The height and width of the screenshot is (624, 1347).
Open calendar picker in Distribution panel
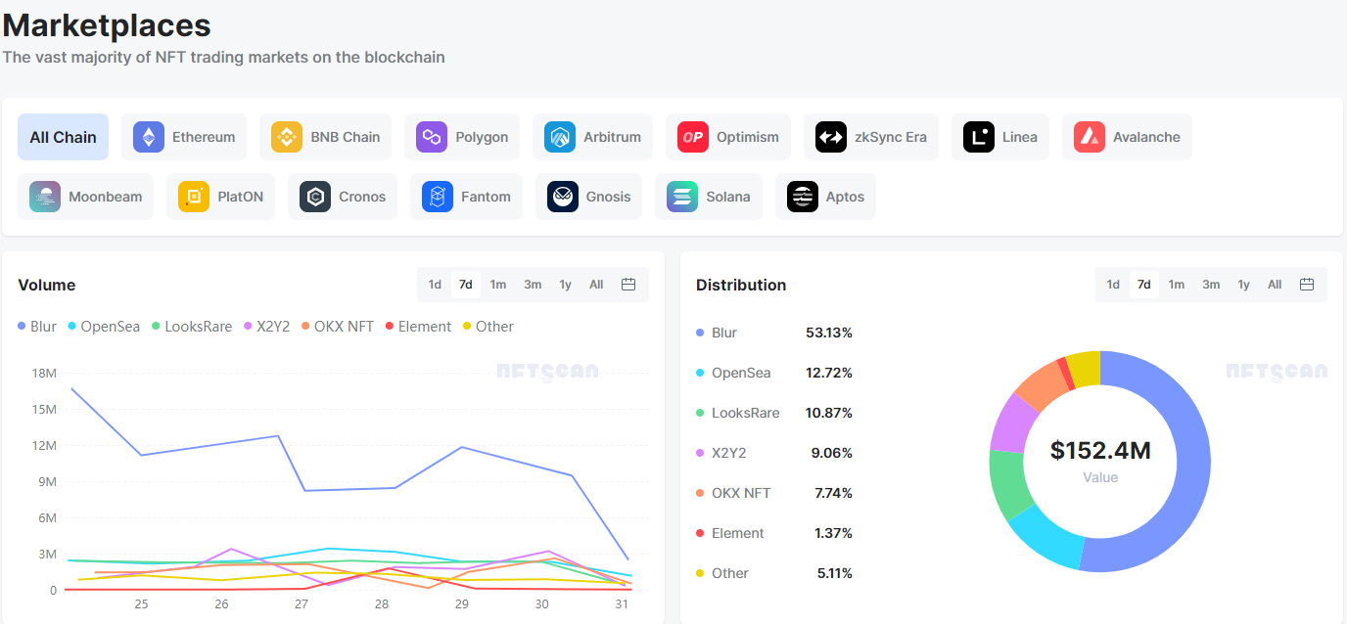(x=1307, y=285)
